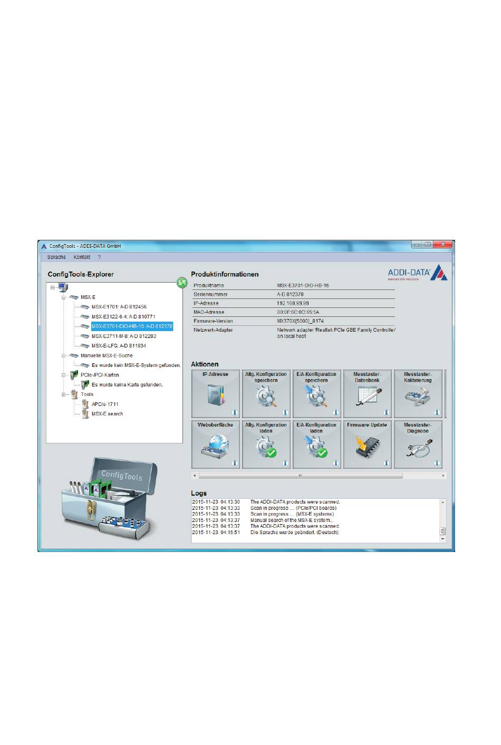Select the Manuelle MSX-E-Suche node

(107, 356)
